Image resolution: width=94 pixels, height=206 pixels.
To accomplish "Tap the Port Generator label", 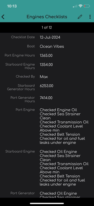I will (x=23, y=193).
